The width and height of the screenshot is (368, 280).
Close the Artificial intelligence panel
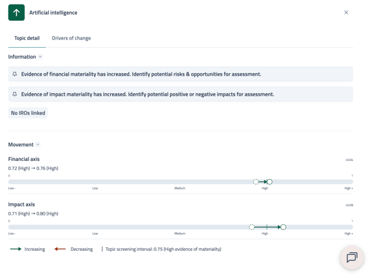point(346,12)
